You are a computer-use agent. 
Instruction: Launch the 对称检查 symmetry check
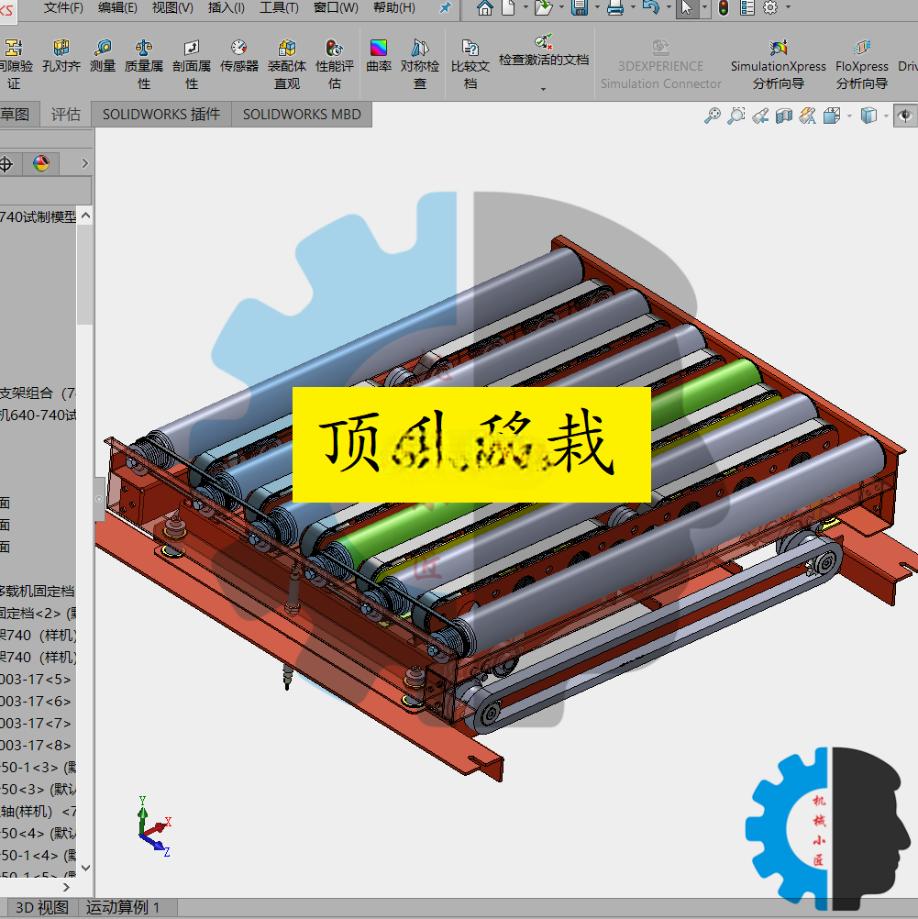(x=420, y=64)
